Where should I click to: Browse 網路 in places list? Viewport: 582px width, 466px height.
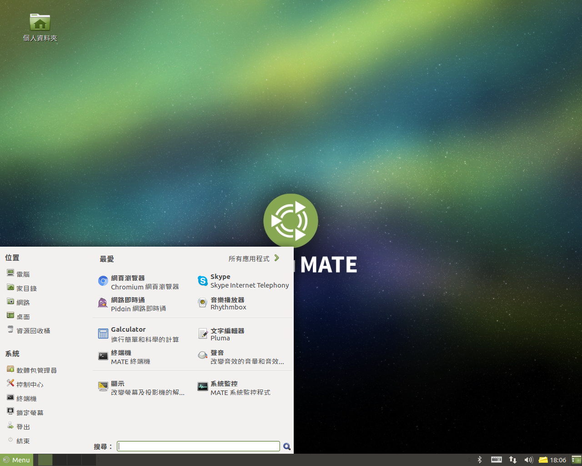point(18,302)
